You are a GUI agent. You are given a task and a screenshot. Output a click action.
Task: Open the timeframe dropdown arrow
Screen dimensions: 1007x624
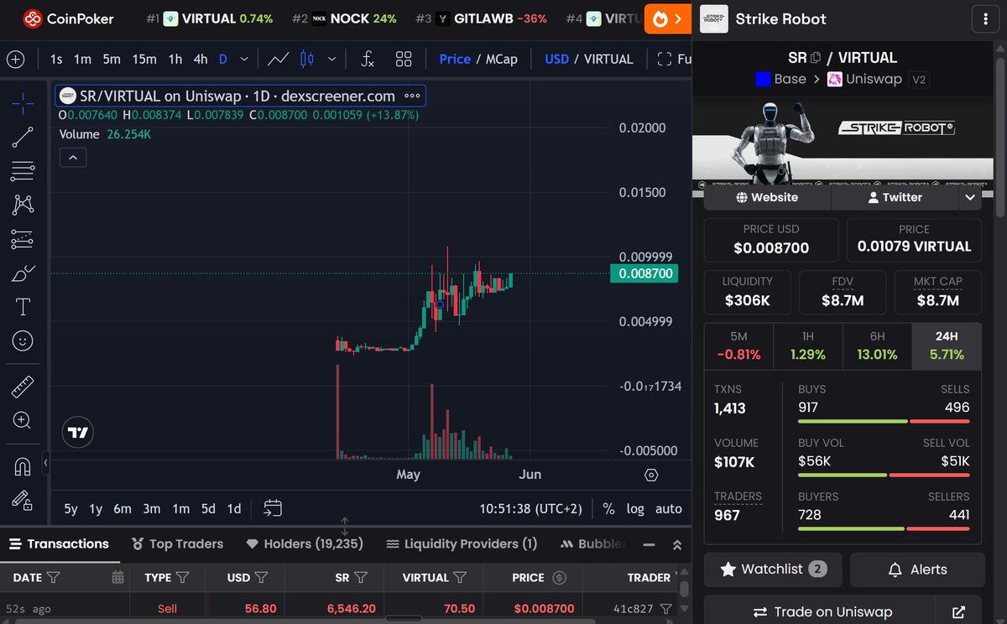pos(244,60)
